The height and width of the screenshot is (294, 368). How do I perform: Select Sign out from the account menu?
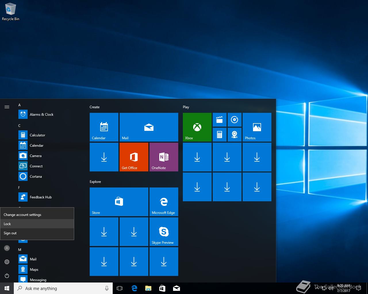tap(37, 233)
